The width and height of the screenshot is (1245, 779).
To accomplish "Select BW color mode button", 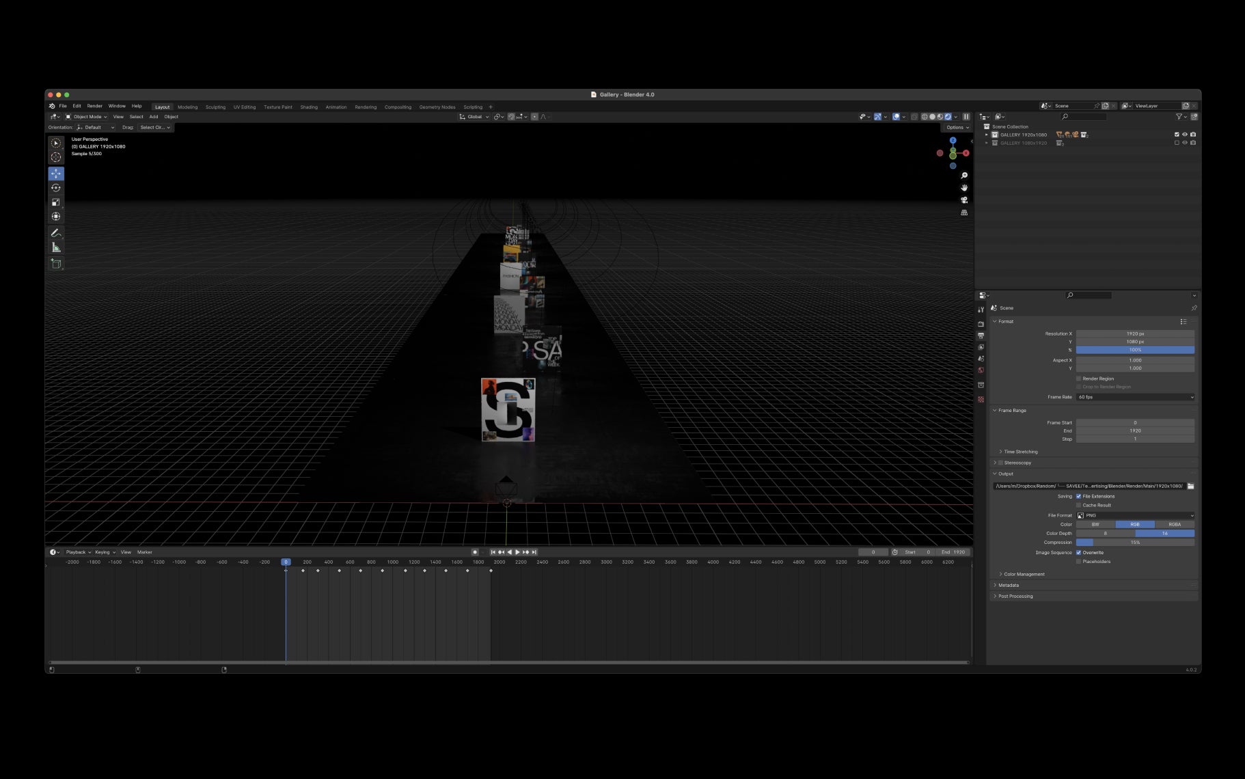I will pyautogui.click(x=1095, y=524).
